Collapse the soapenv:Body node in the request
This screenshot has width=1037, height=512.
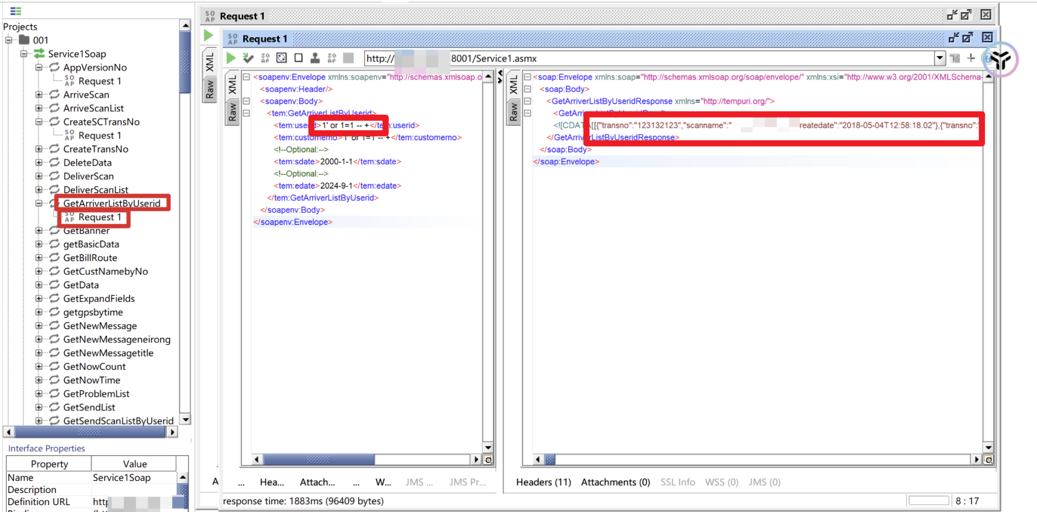point(246,101)
